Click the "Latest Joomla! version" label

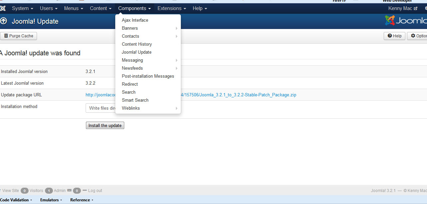pos(22,83)
